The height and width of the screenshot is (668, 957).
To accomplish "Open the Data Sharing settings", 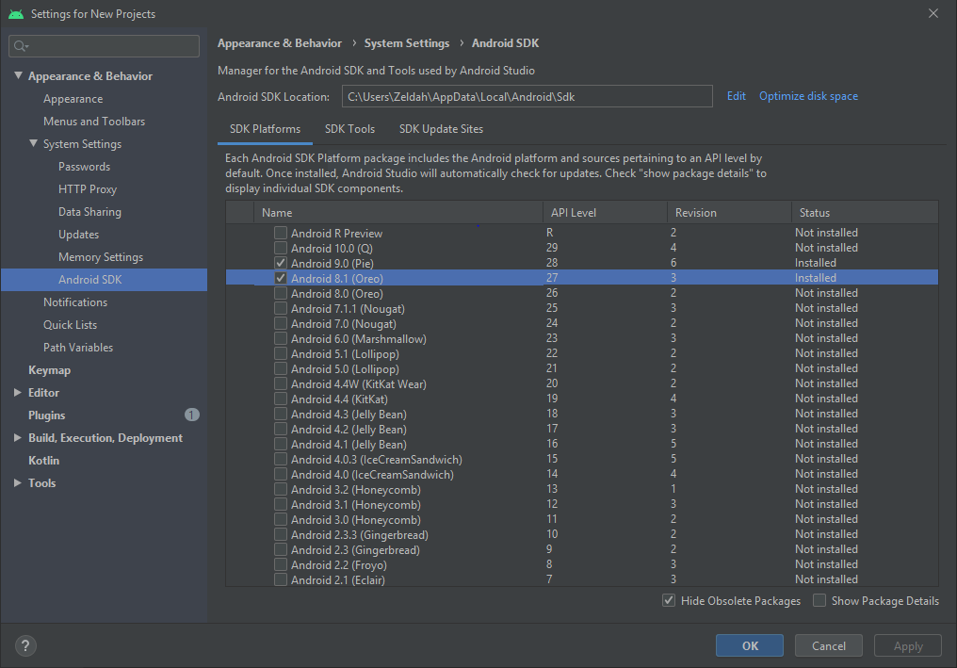I will [89, 212].
